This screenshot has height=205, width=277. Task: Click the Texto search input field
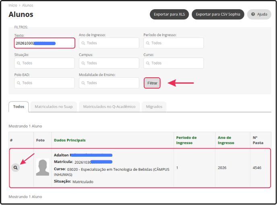tap(44, 43)
